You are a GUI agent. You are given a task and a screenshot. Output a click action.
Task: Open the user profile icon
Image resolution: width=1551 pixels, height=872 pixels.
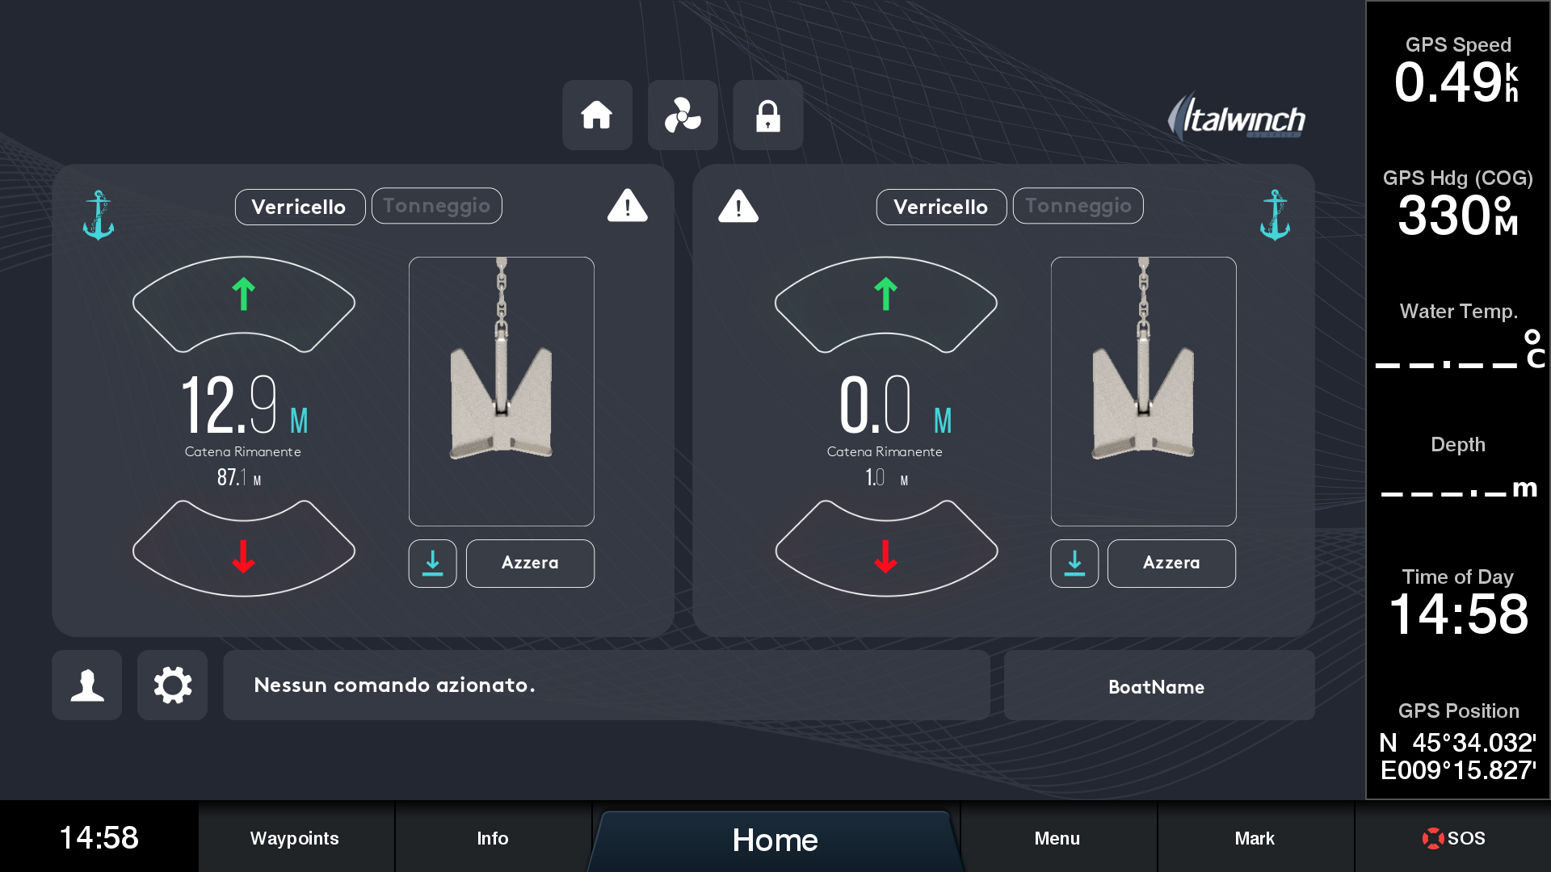click(87, 685)
